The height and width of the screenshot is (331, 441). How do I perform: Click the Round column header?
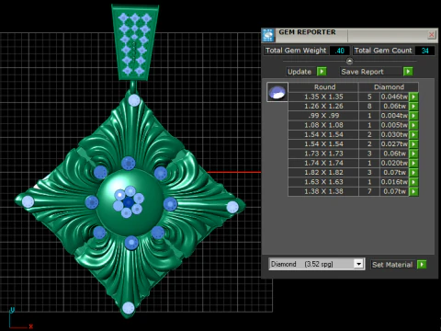[324, 87]
